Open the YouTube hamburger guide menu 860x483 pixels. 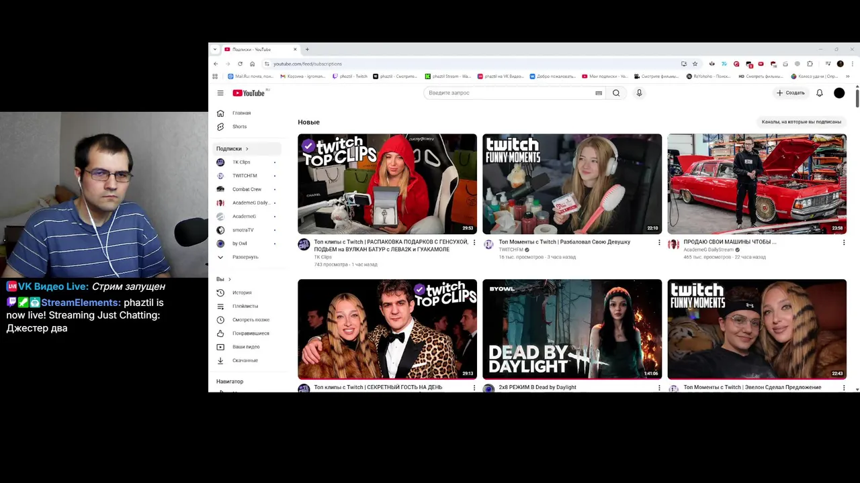coord(220,93)
